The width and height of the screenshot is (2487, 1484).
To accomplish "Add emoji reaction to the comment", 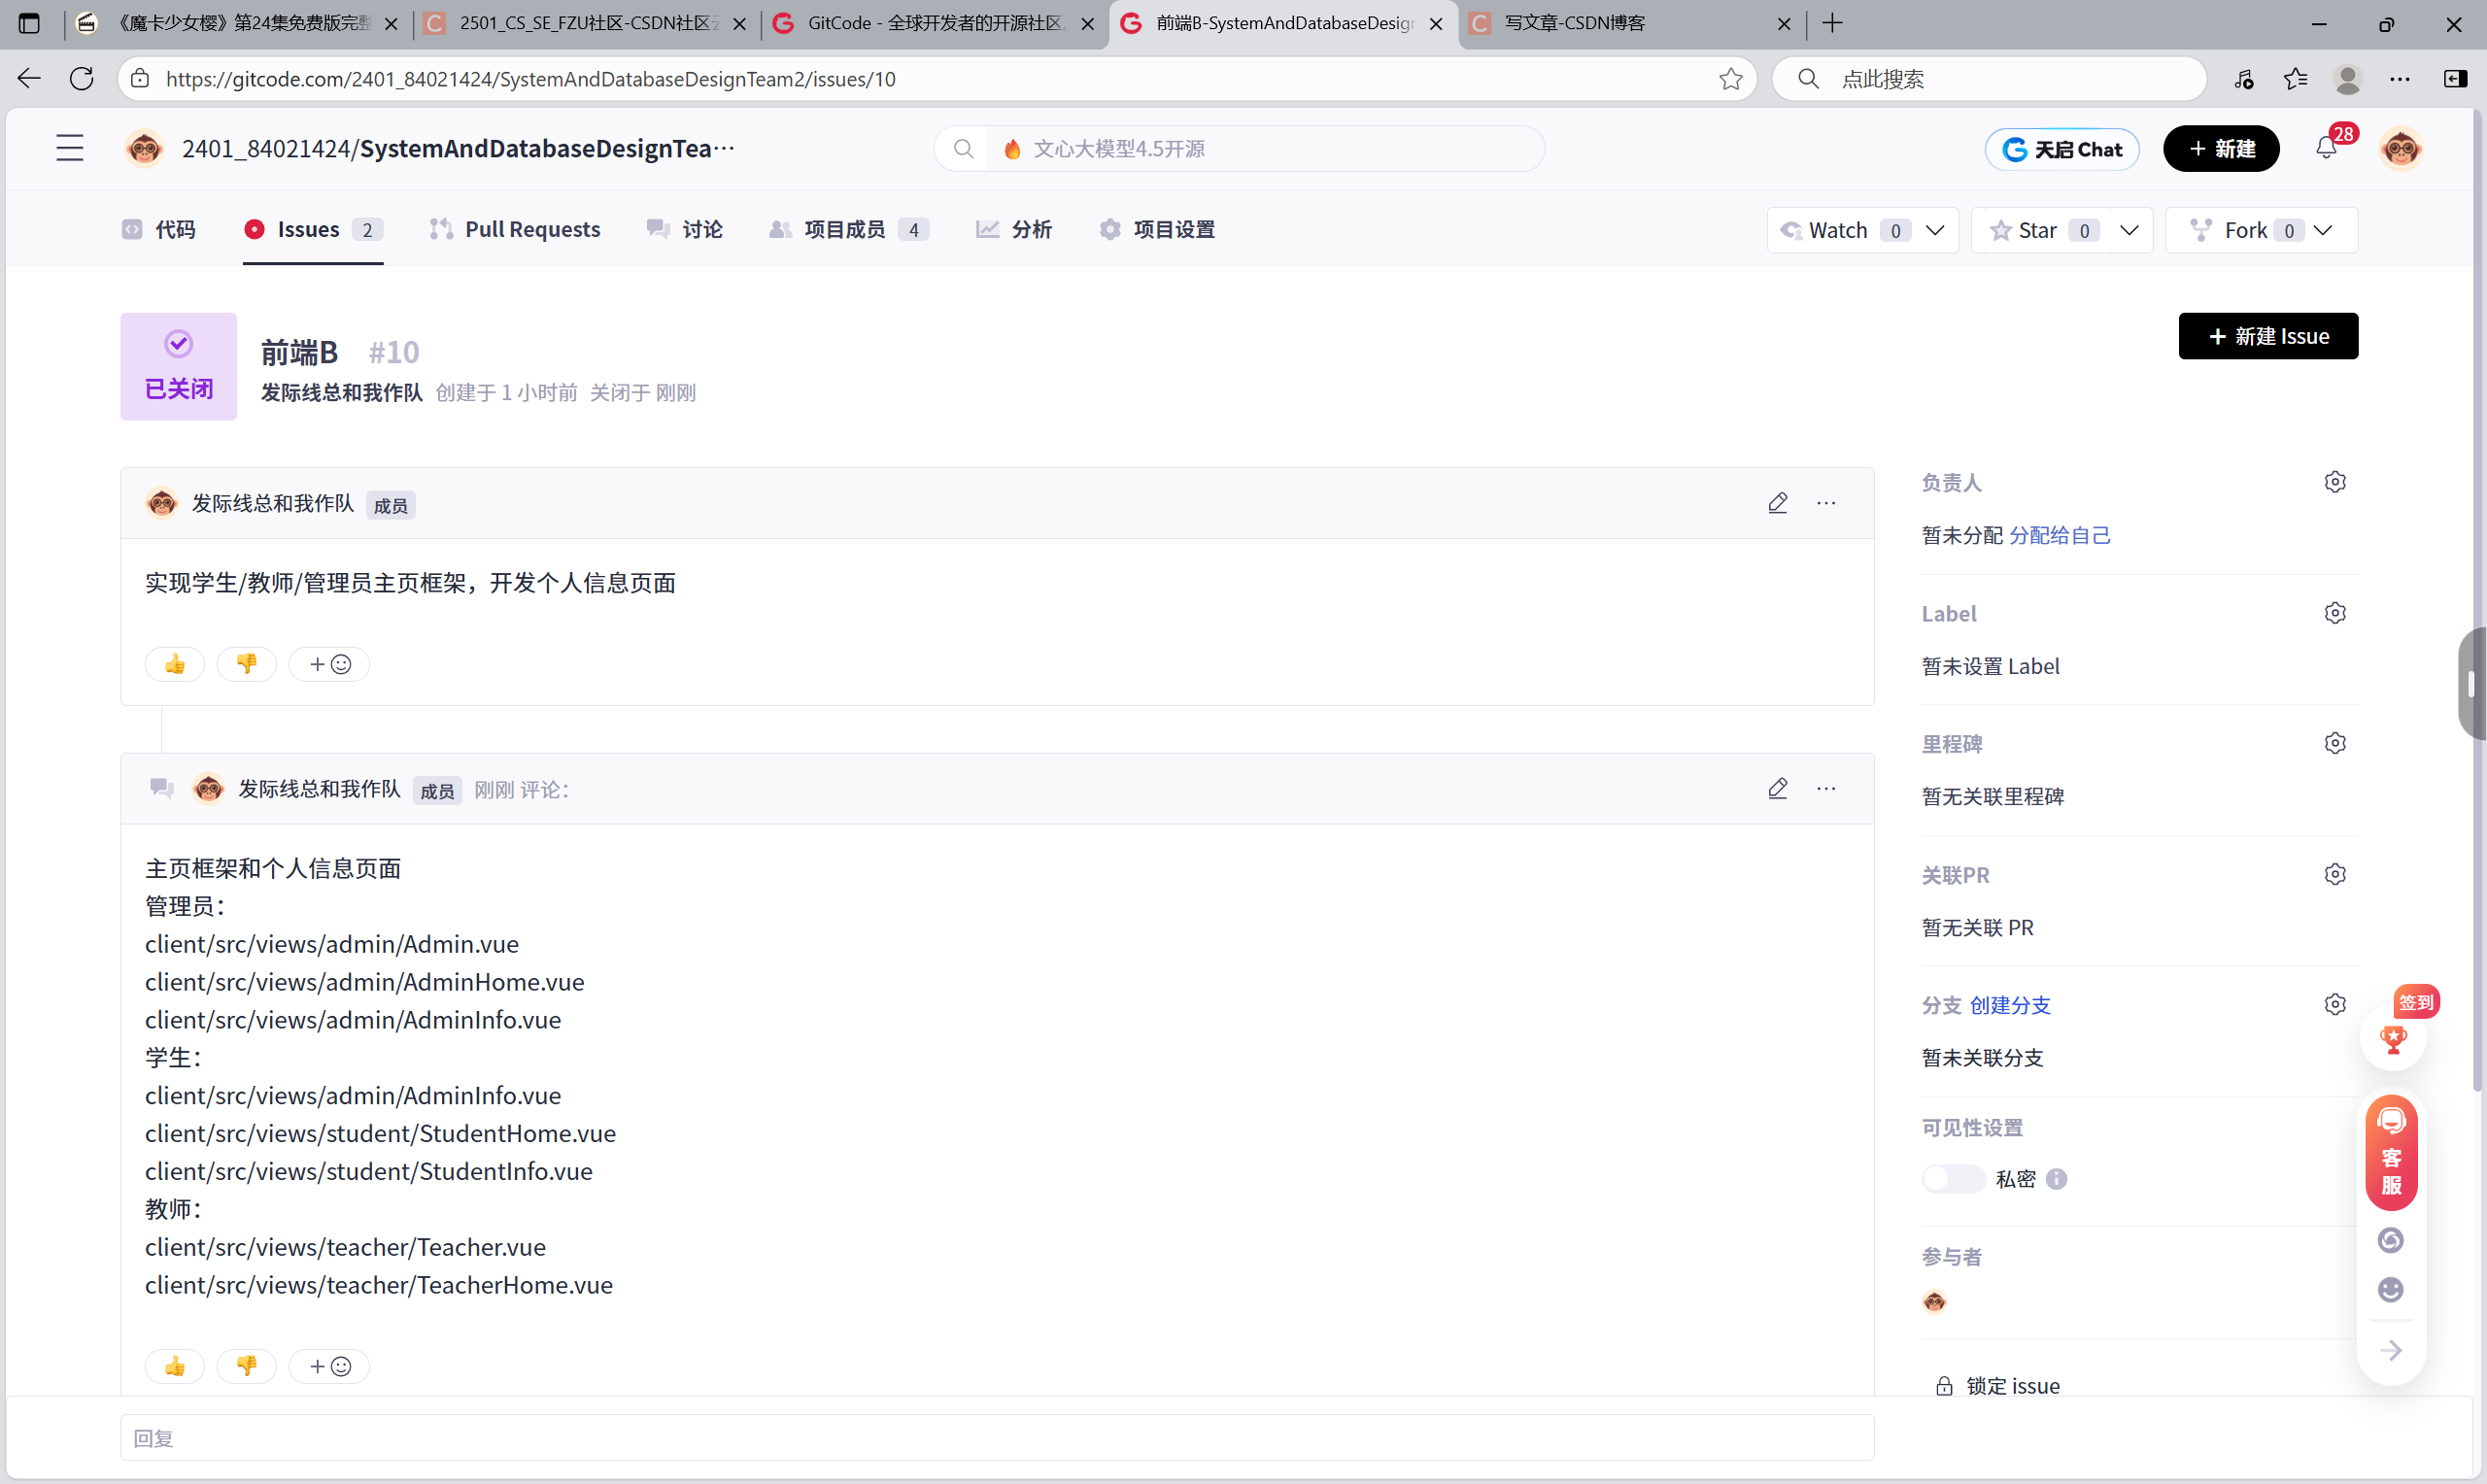I will pos(329,1366).
